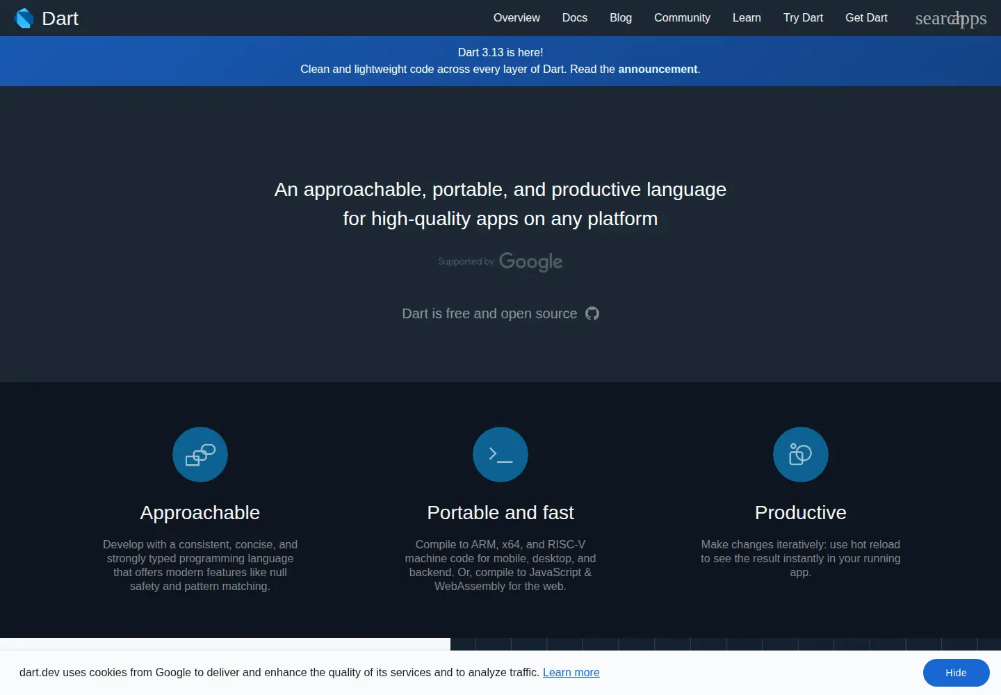Open the Overview menu item
Viewport: 1001px width, 695px height.
516,18
